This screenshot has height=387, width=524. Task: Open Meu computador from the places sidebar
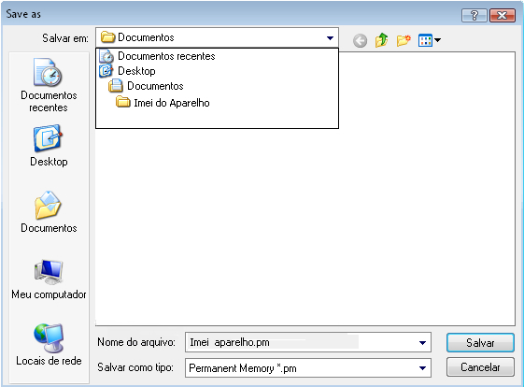pyautogui.click(x=49, y=279)
